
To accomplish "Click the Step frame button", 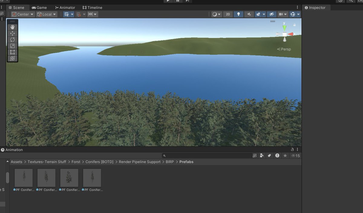I will (187, 1).
